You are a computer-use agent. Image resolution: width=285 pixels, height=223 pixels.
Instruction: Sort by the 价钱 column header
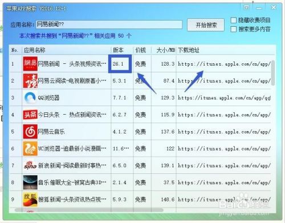[x=142, y=50]
